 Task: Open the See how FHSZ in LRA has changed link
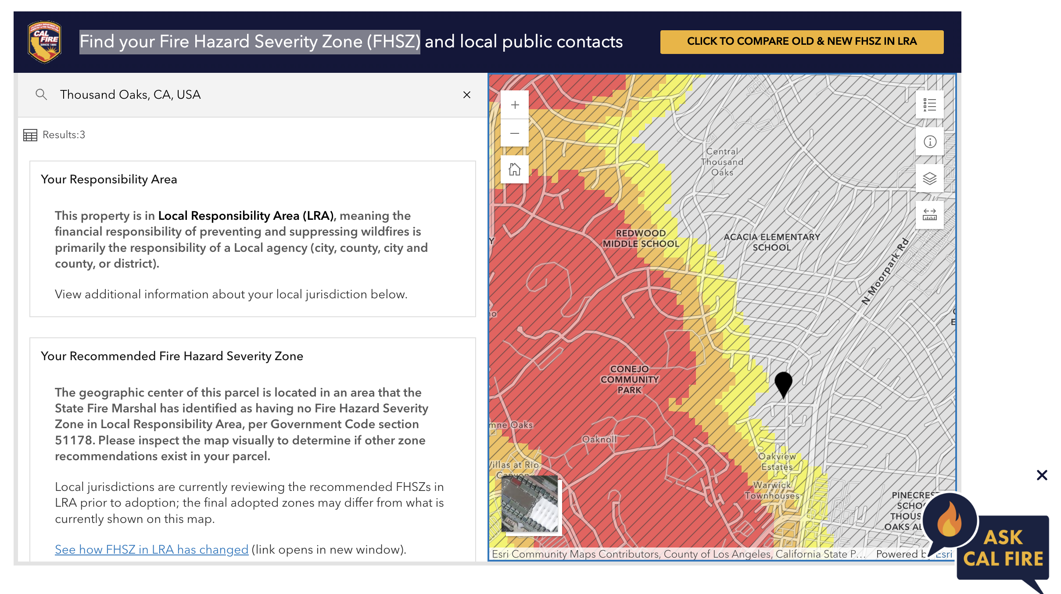(151, 549)
